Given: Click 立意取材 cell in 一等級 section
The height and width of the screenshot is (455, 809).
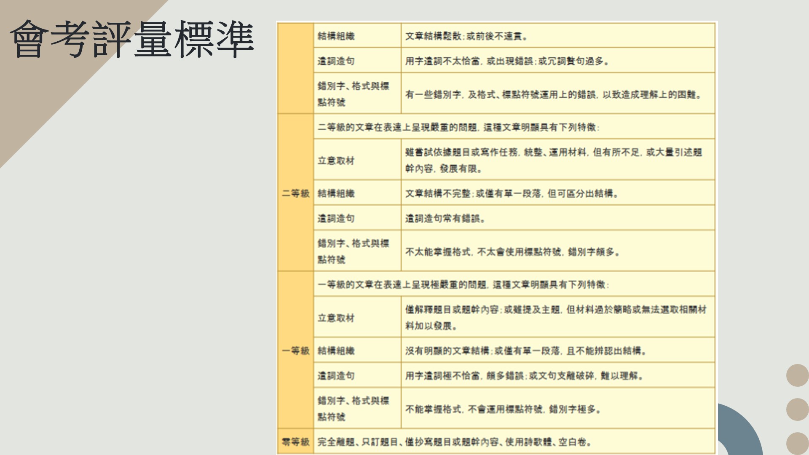Looking at the screenshot, I should tap(336, 318).
